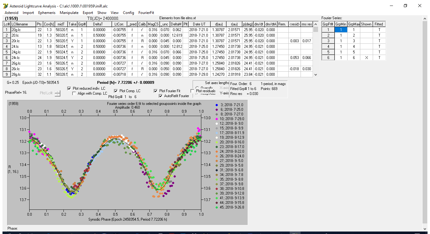Image resolution: width=430 pixels, height=234 pixels.
Task: Open the FourierFit menu
Action: click(x=146, y=13)
